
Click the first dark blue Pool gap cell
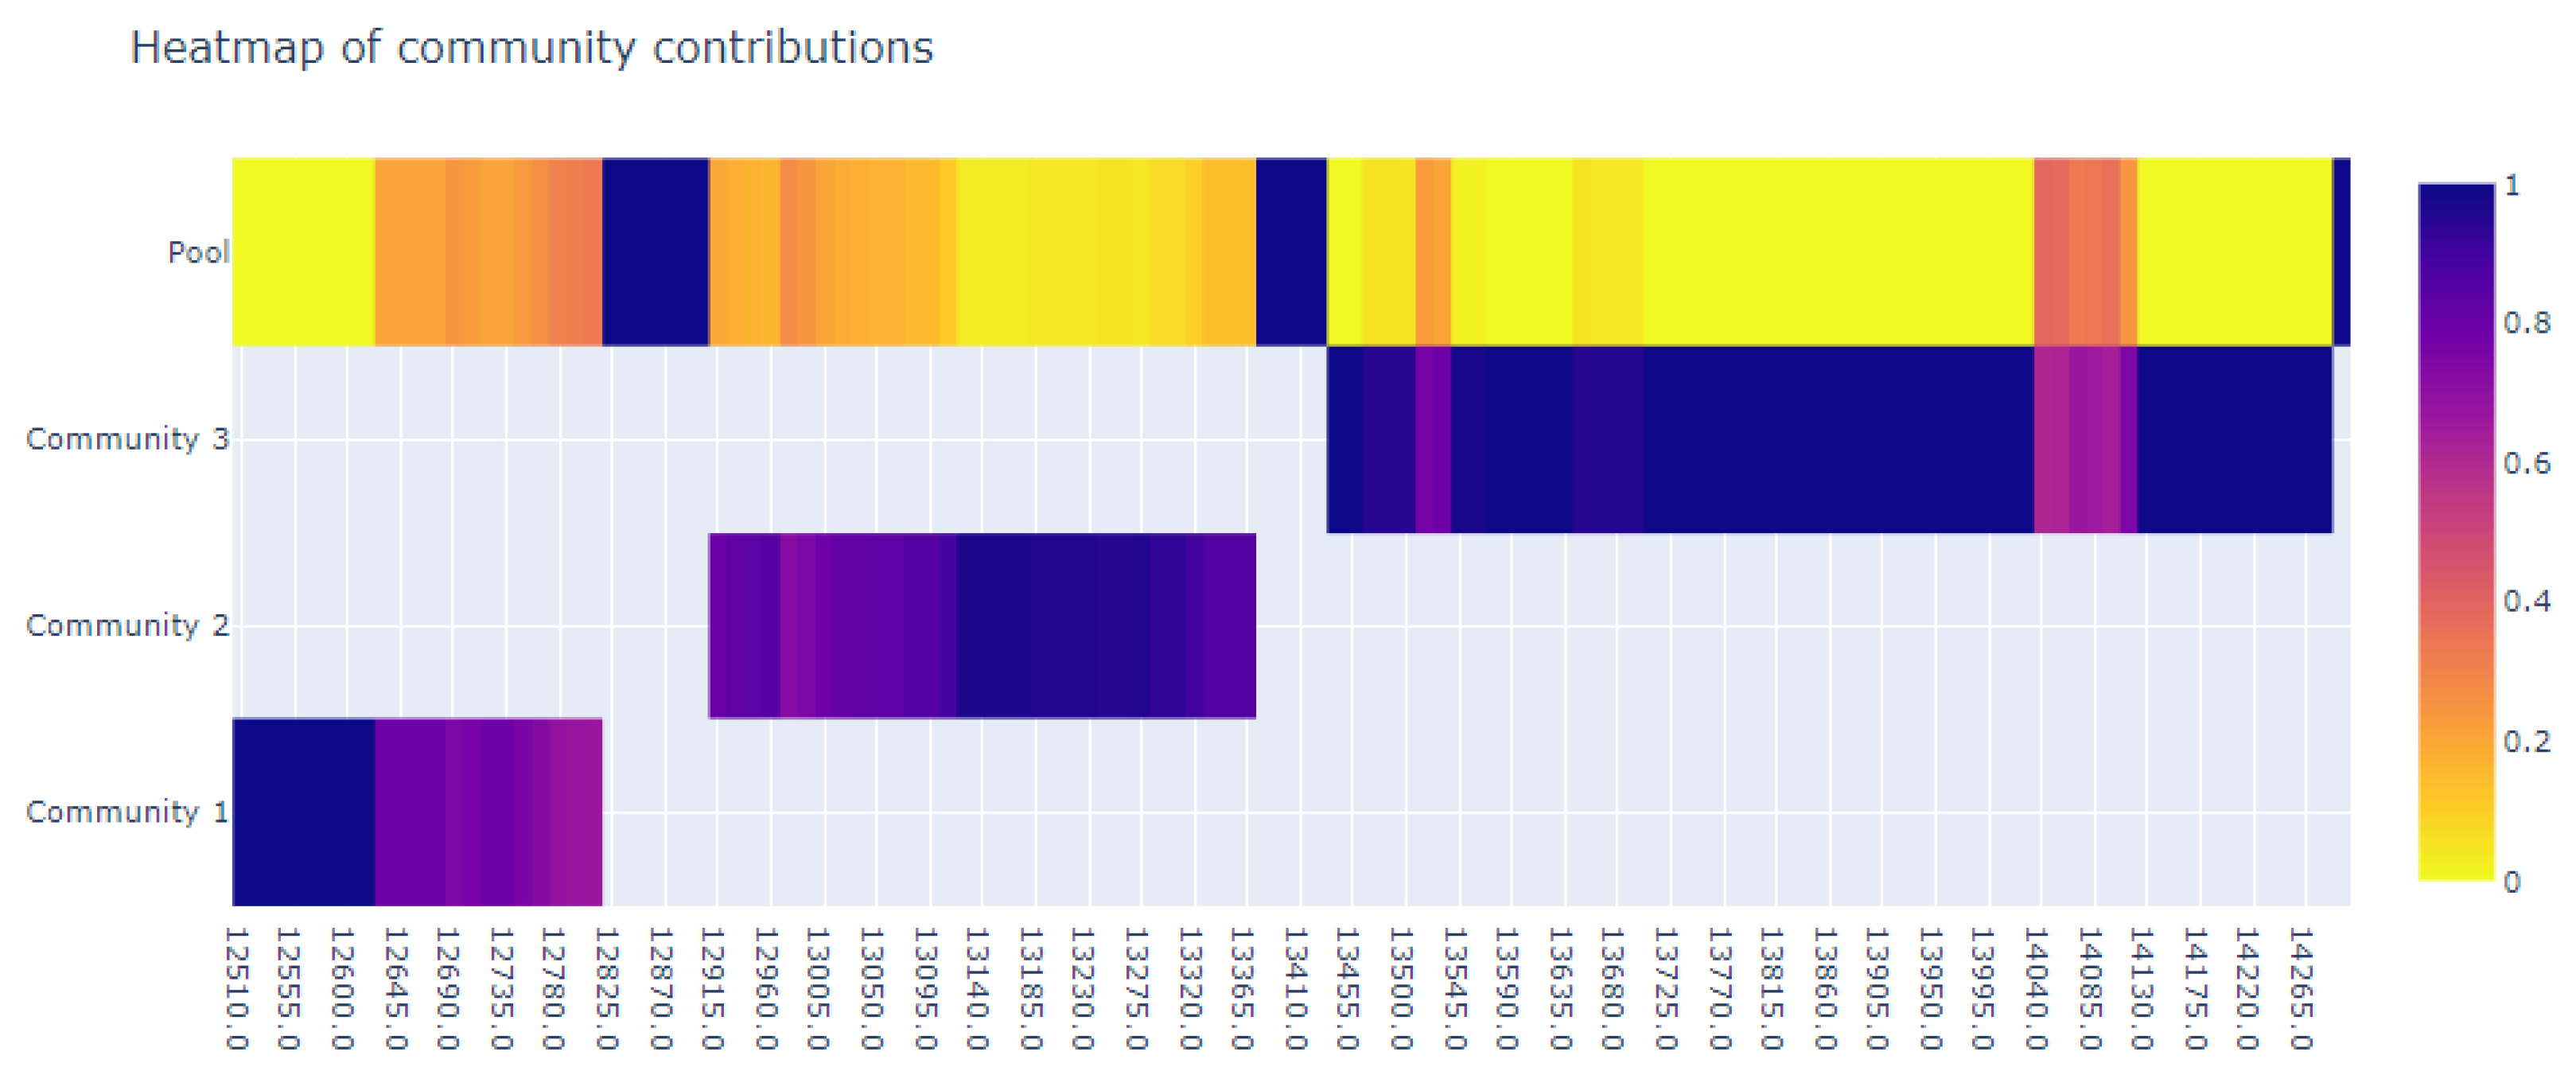point(655,252)
